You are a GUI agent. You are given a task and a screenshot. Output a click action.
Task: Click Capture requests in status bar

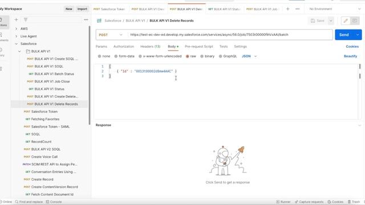point(309,202)
